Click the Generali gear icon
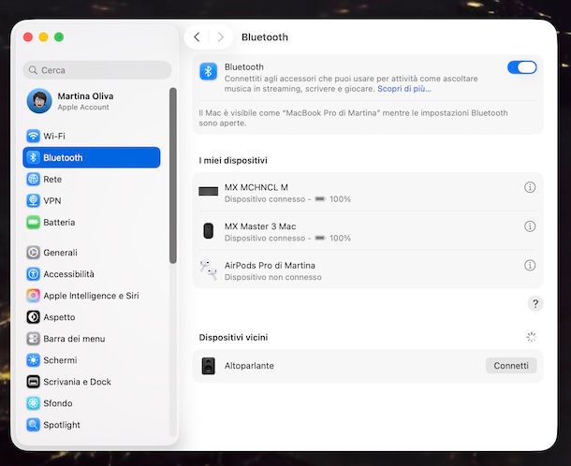 (x=33, y=253)
